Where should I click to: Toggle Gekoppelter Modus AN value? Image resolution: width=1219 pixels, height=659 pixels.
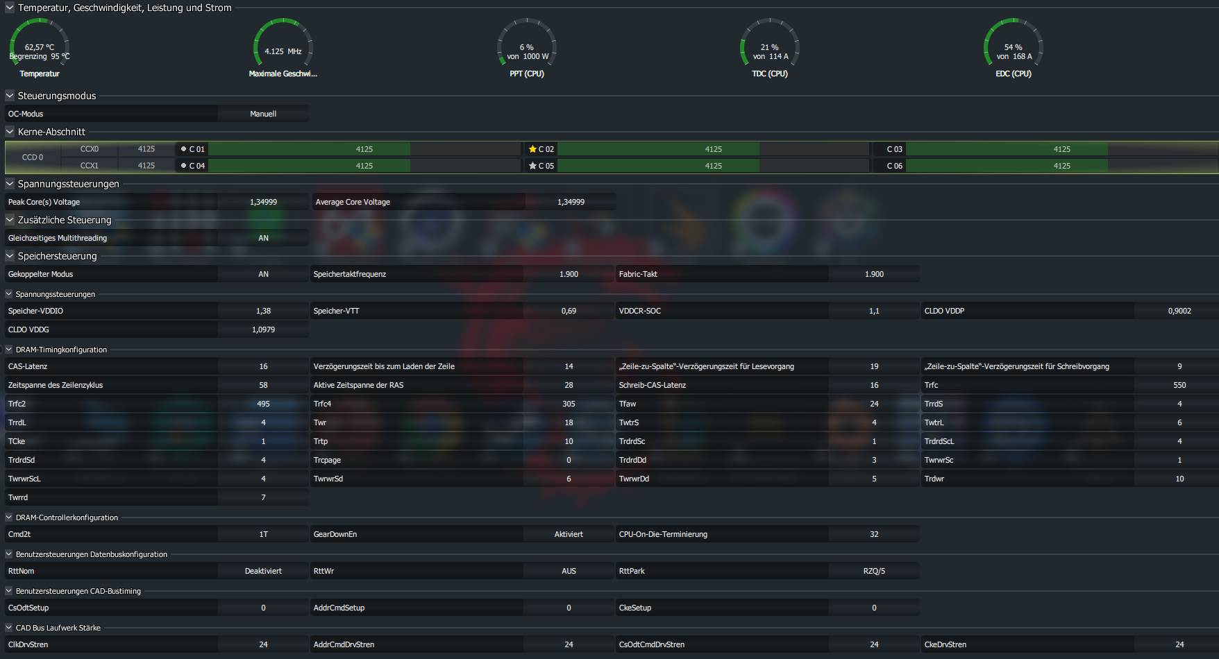click(263, 274)
